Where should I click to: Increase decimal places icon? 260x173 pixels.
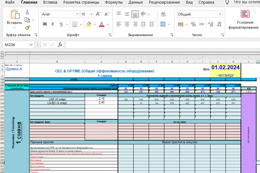pyautogui.click(x=211, y=24)
